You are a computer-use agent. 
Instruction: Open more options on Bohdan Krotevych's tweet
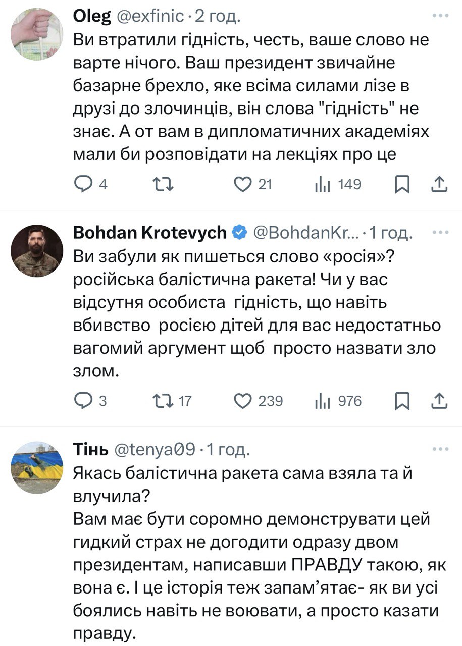pos(440,232)
